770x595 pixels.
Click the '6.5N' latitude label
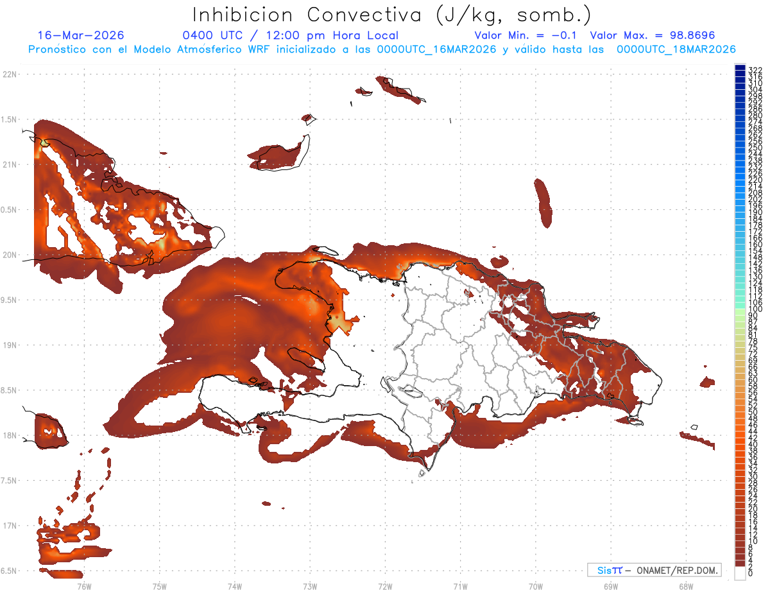pos(8,571)
